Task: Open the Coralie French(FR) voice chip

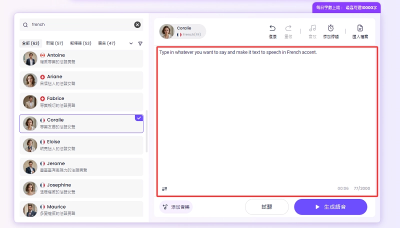Action: 182,31
